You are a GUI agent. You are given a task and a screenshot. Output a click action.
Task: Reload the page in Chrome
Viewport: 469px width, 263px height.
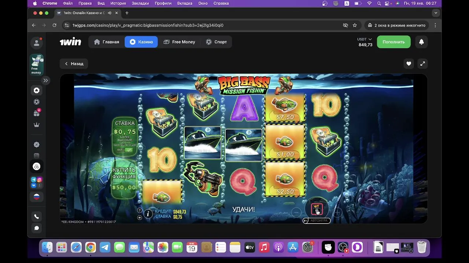54,25
